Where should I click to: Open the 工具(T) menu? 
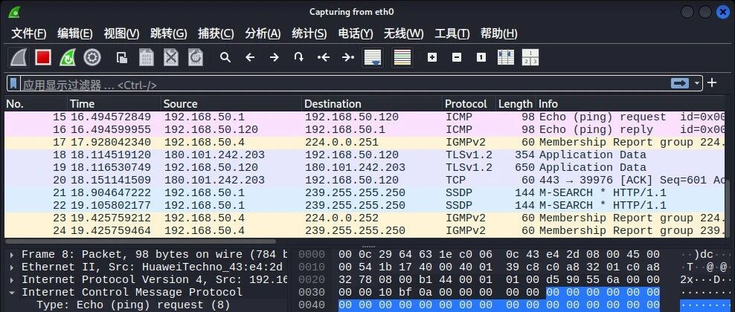(x=452, y=33)
